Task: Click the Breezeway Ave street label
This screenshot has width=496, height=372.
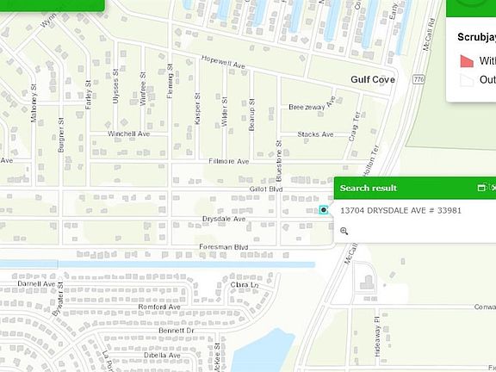Action: coord(312,104)
